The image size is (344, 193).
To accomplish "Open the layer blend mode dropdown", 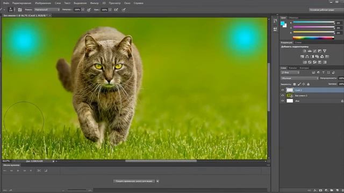I will click(x=299, y=78).
